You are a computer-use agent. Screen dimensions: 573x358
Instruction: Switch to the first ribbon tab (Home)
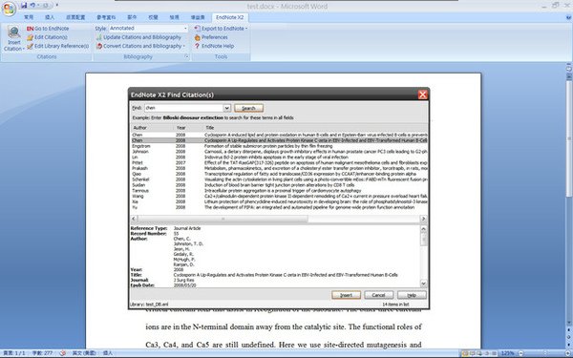tap(29, 17)
